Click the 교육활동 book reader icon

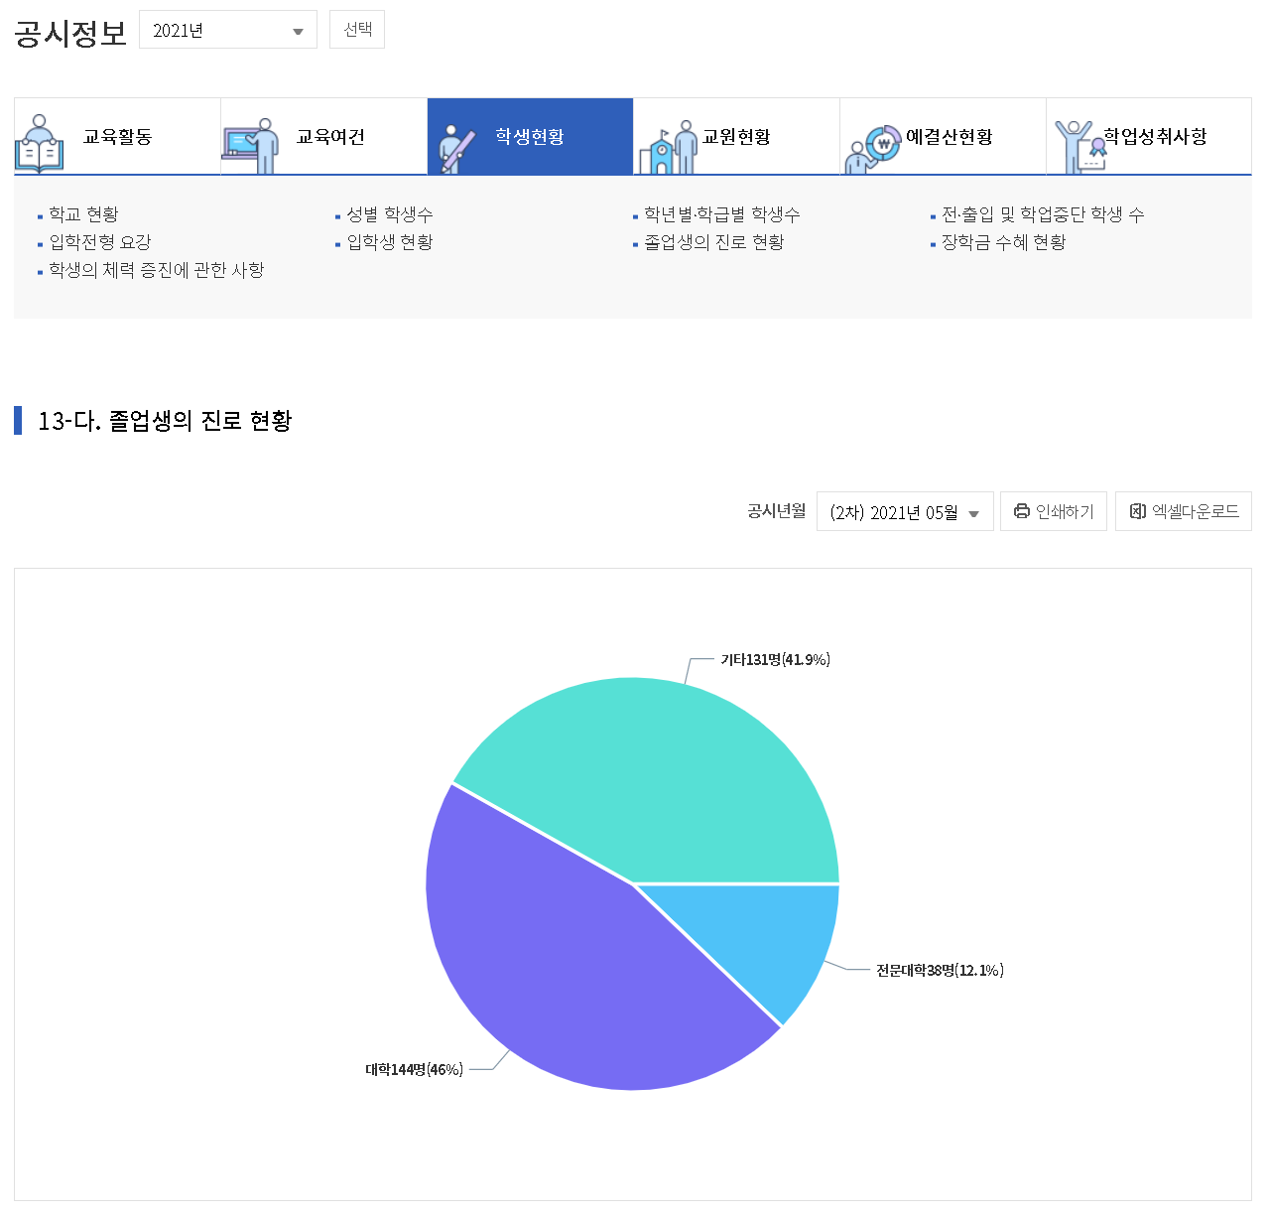click(40, 145)
